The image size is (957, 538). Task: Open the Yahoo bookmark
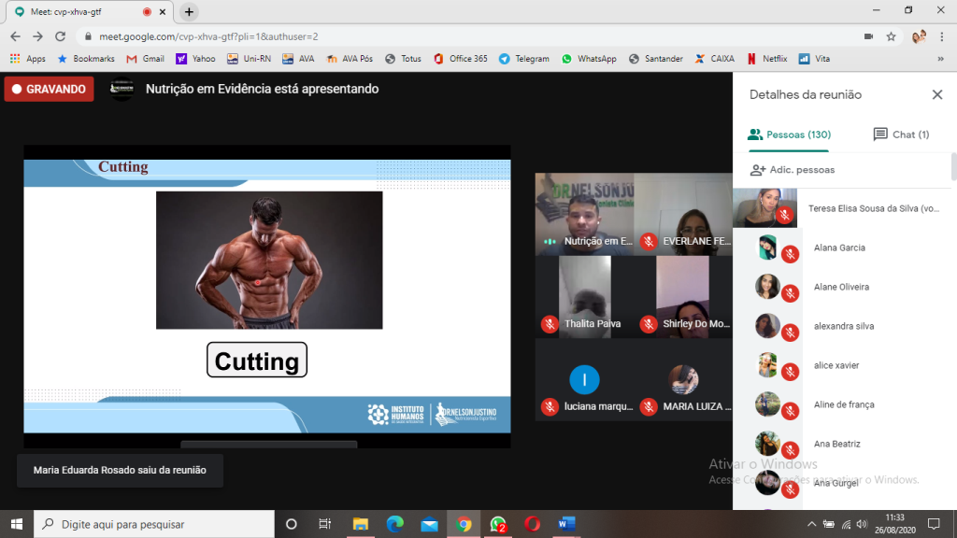coord(195,59)
